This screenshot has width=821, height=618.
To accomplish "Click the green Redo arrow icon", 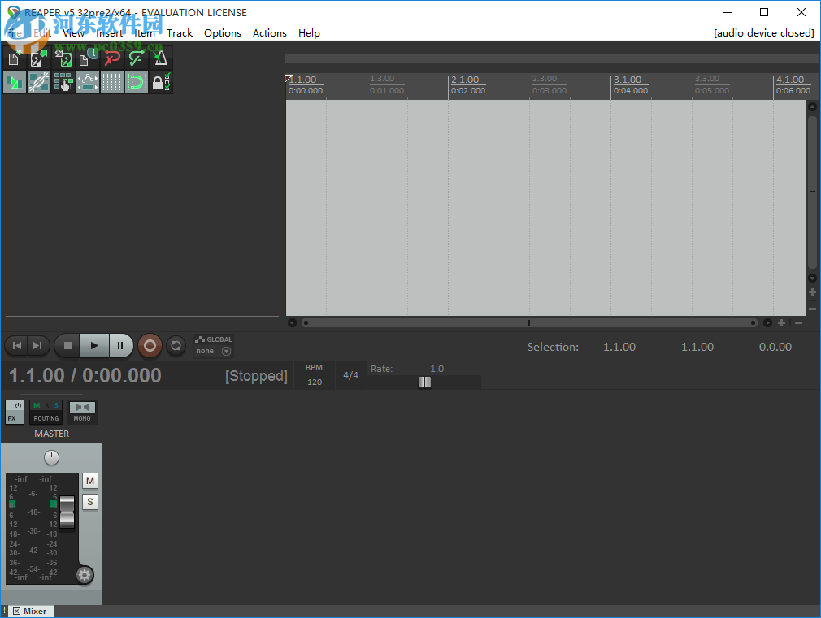I will coord(136,58).
